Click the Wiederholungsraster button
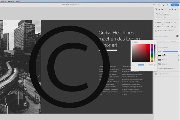Viewport: 180px width, 120px height. [x=163, y=14]
